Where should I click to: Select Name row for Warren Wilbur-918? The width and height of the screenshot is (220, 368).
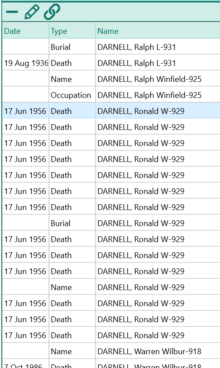pos(111,352)
